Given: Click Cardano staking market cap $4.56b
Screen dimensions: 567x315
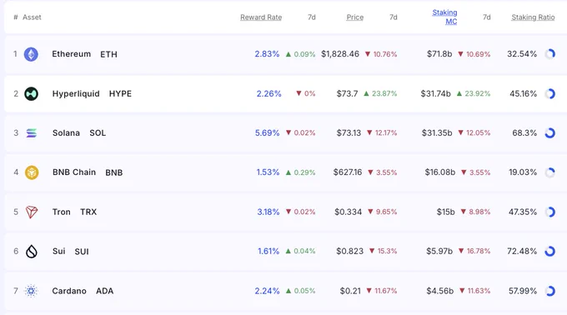Looking at the screenshot, I should [x=439, y=291].
